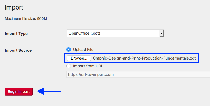Click the Upload File label text

pos(83,50)
